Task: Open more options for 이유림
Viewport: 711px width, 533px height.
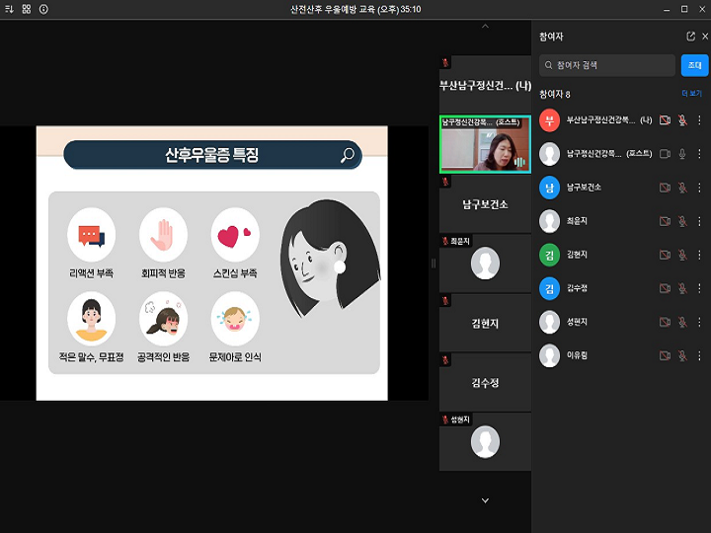Action: pos(699,355)
